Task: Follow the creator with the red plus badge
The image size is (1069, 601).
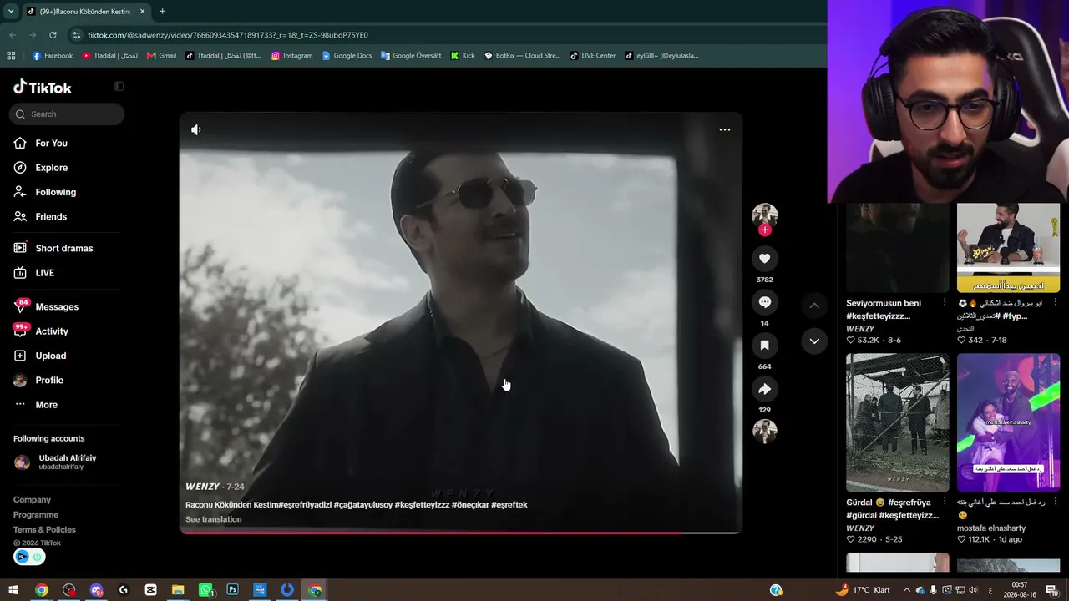Action: tap(764, 230)
